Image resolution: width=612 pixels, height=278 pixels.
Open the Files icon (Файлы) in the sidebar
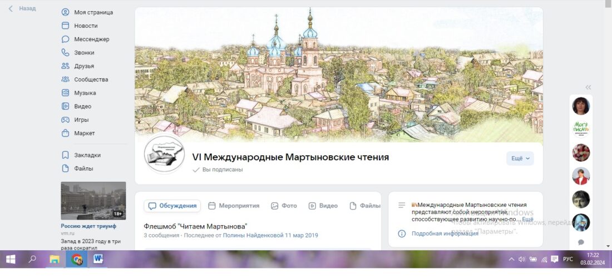tap(65, 168)
